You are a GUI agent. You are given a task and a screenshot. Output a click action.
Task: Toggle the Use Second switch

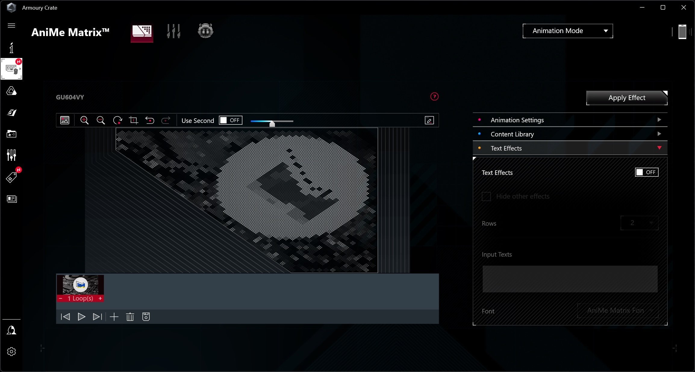tap(230, 120)
